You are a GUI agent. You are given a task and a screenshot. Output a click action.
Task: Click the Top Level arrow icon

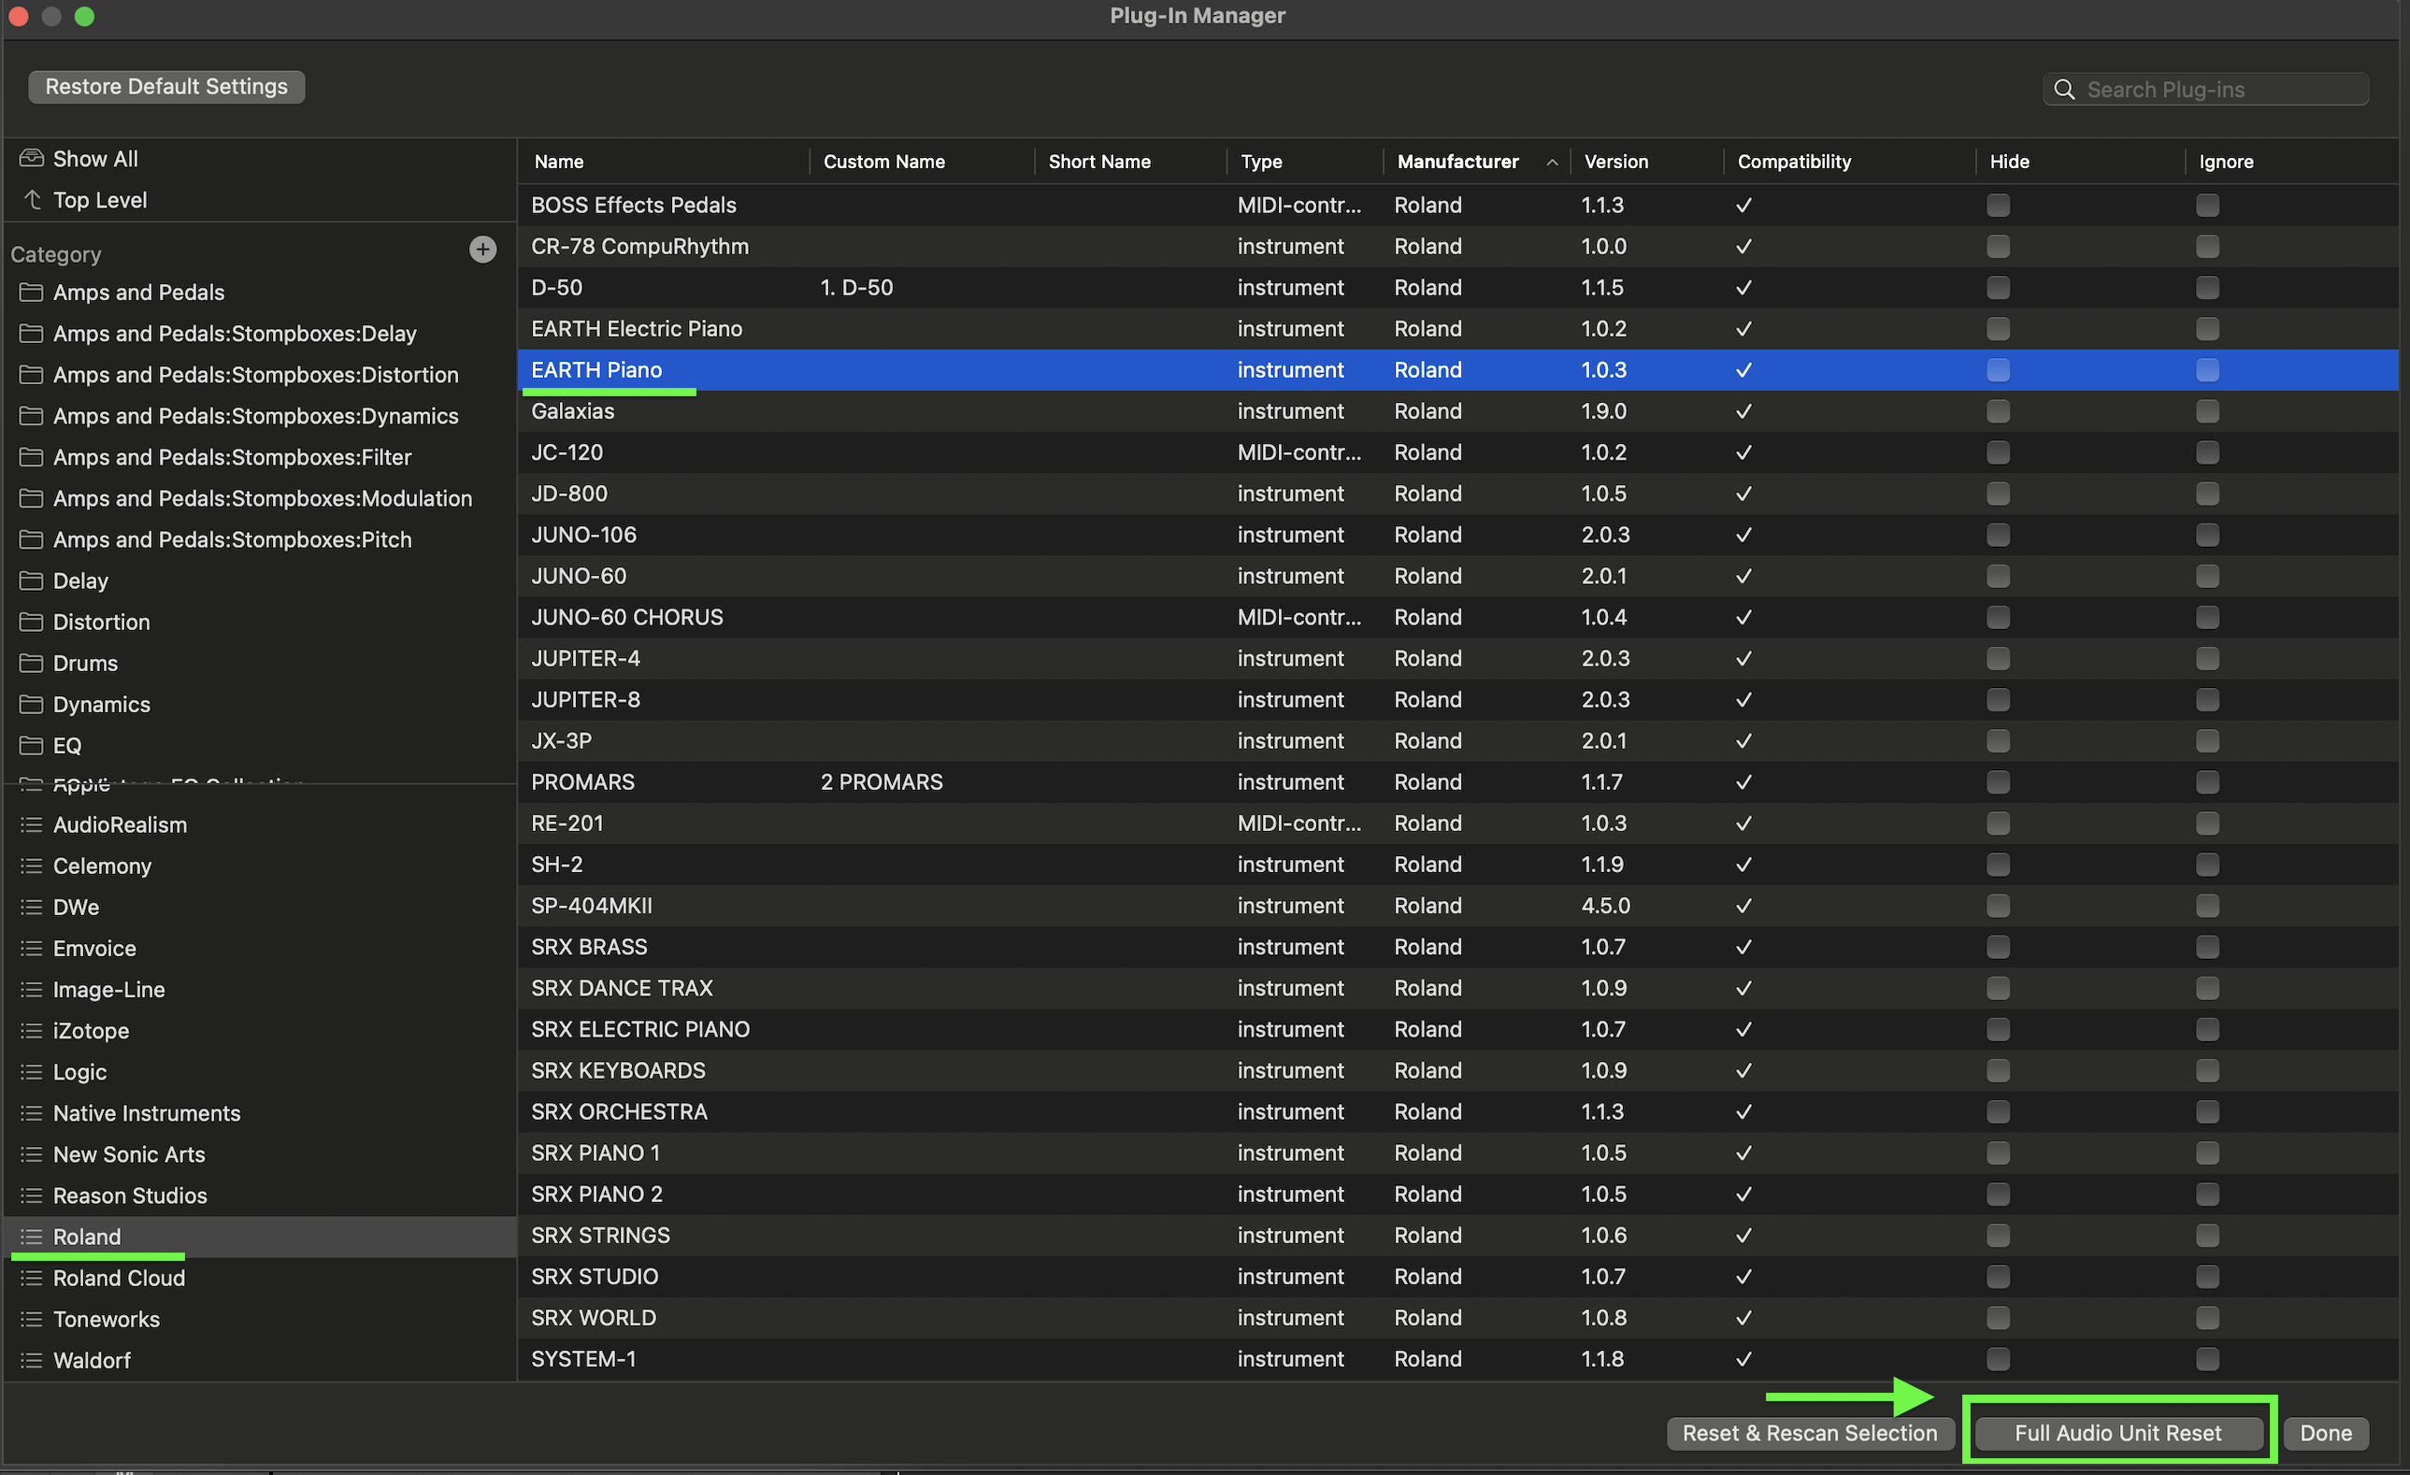coord(33,199)
